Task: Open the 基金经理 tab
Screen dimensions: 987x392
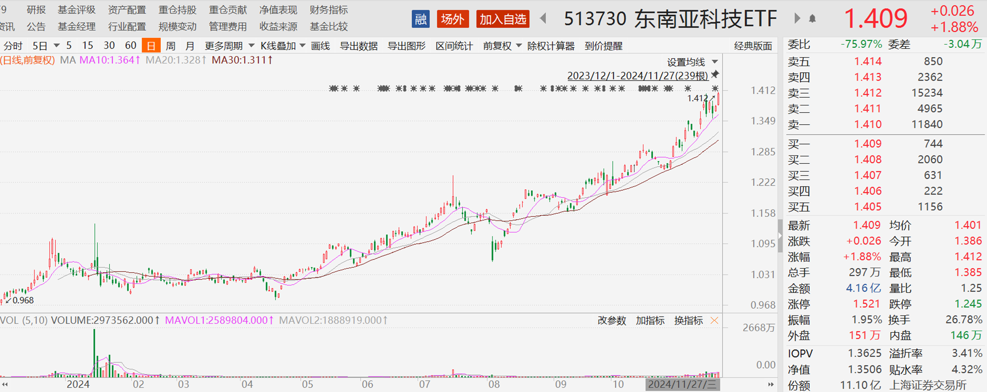Action: (x=77, y=27)
